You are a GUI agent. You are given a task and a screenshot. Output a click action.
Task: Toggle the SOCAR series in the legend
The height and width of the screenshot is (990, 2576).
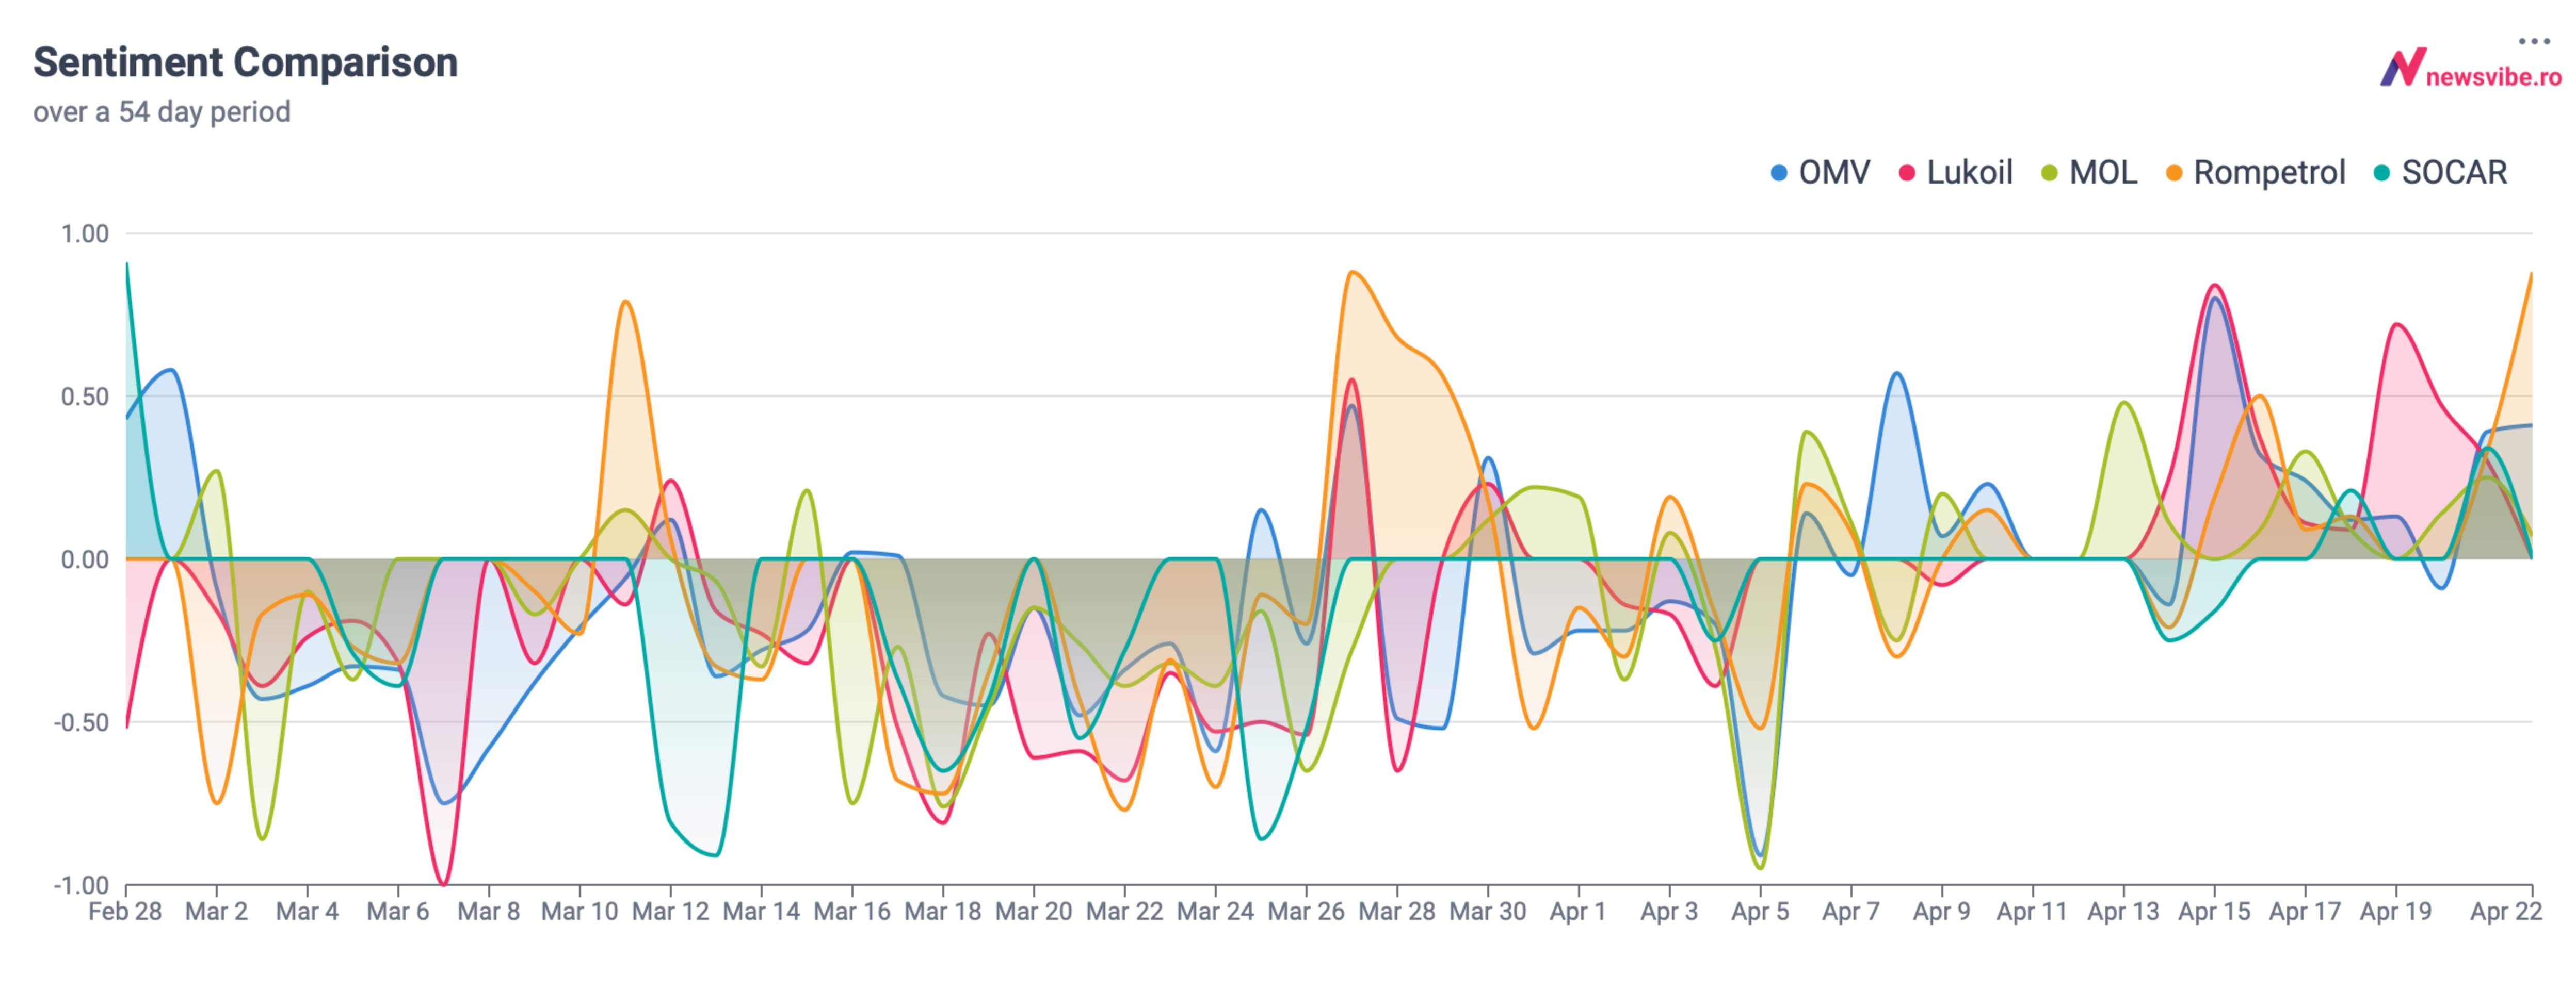pos(2440,173)
